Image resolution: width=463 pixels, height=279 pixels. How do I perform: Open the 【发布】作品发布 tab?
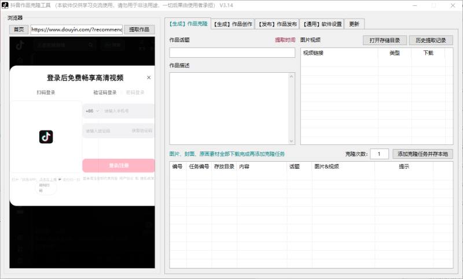pos(277,24)
